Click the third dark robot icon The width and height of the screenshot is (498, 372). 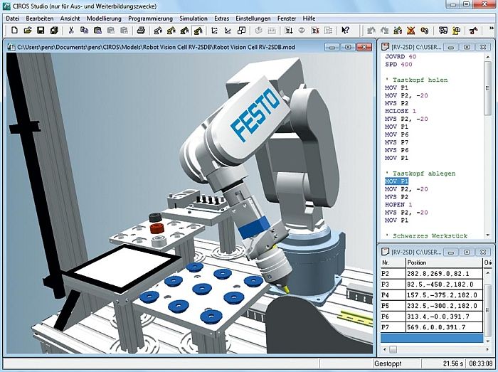[184, 31]
